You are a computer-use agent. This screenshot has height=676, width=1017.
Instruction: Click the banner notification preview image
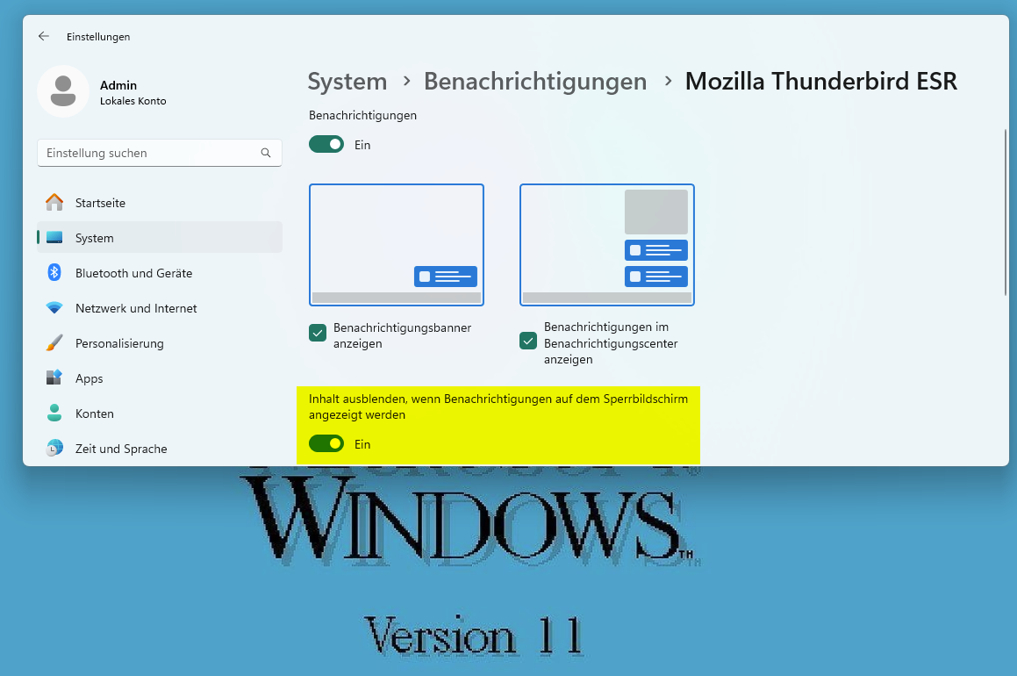pyautogui.click(x=397, y=245)
